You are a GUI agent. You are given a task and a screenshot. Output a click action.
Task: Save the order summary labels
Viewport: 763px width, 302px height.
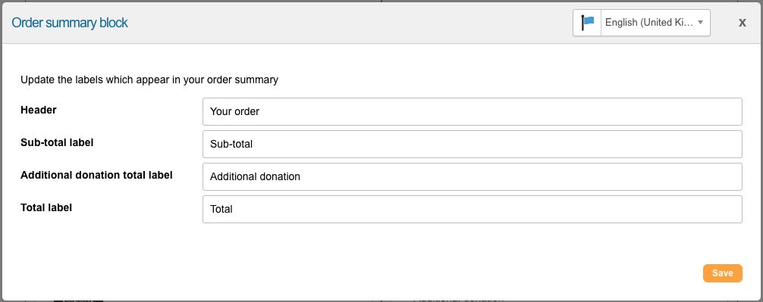[723, 273]
